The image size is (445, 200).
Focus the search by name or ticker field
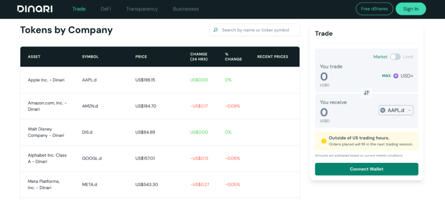pos(255,30)
